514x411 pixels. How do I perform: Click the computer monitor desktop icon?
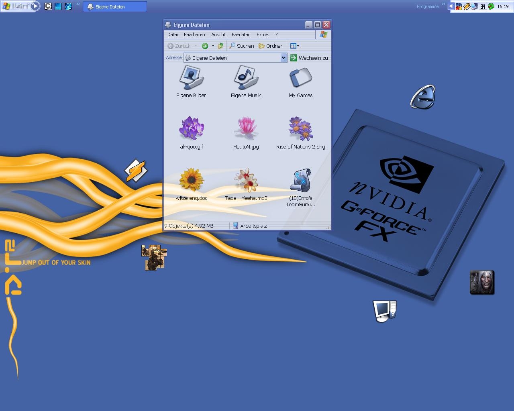pyautogui.click(x=385, y=311)
